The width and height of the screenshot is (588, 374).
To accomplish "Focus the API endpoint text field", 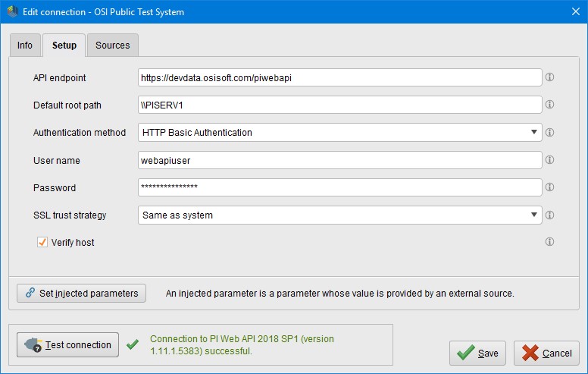I will click(339, 77).
